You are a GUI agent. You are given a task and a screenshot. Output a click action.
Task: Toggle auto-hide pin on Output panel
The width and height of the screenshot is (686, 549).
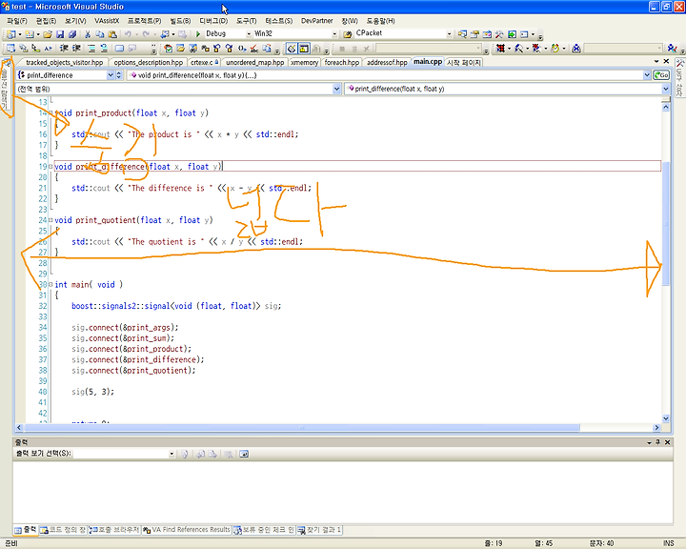(x=657, y=442)
